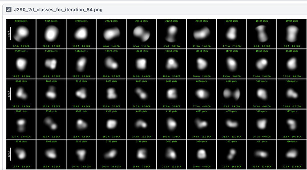The width and height of the screenshot is (307, 170).
Task: Pick the class average labeled 50154 ptcls
Action: pyautogui.click(x=51, y=34)
